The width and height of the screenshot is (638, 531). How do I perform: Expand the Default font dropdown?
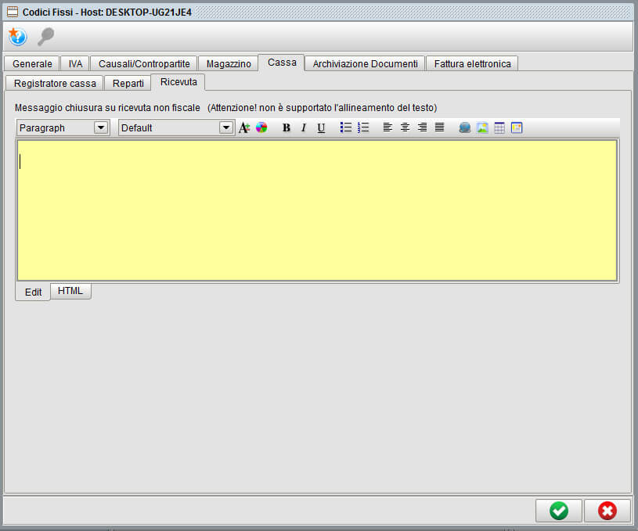click(x=226, y=128)
